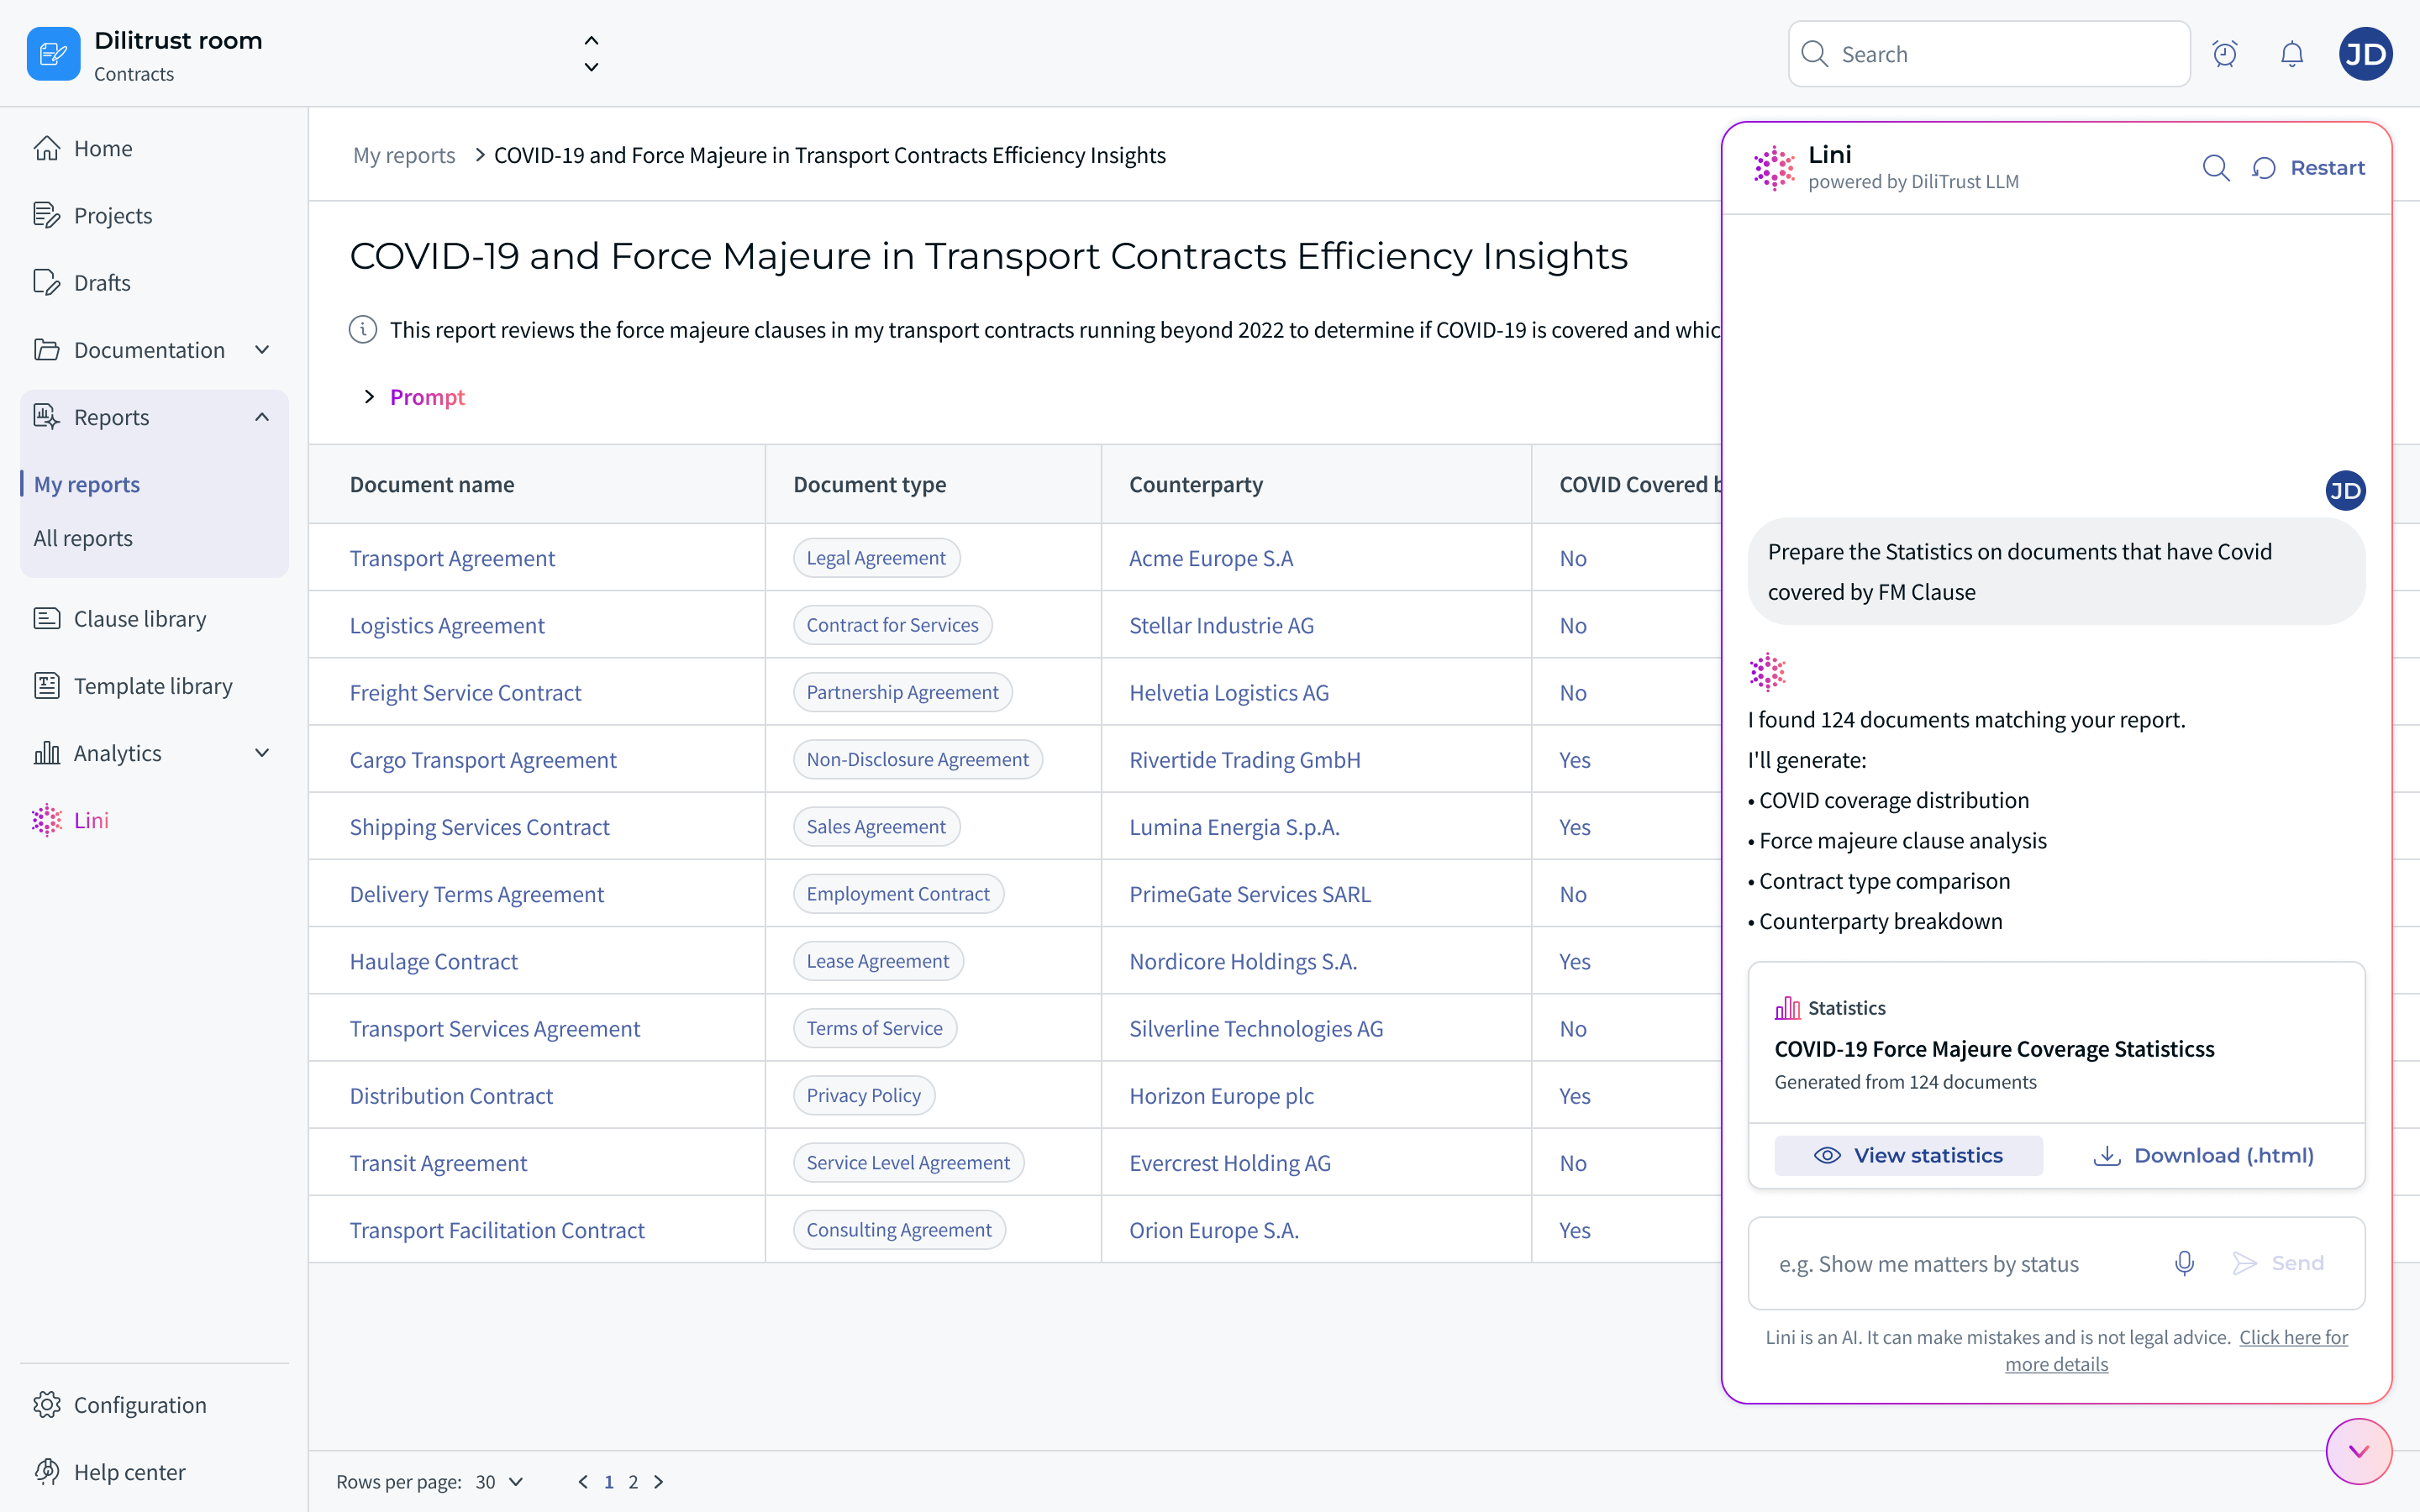This screenshot has height=1512, width=2420.
Task: Click the Non-Disclosure Agreement type tag
Action: click(917, 759)
